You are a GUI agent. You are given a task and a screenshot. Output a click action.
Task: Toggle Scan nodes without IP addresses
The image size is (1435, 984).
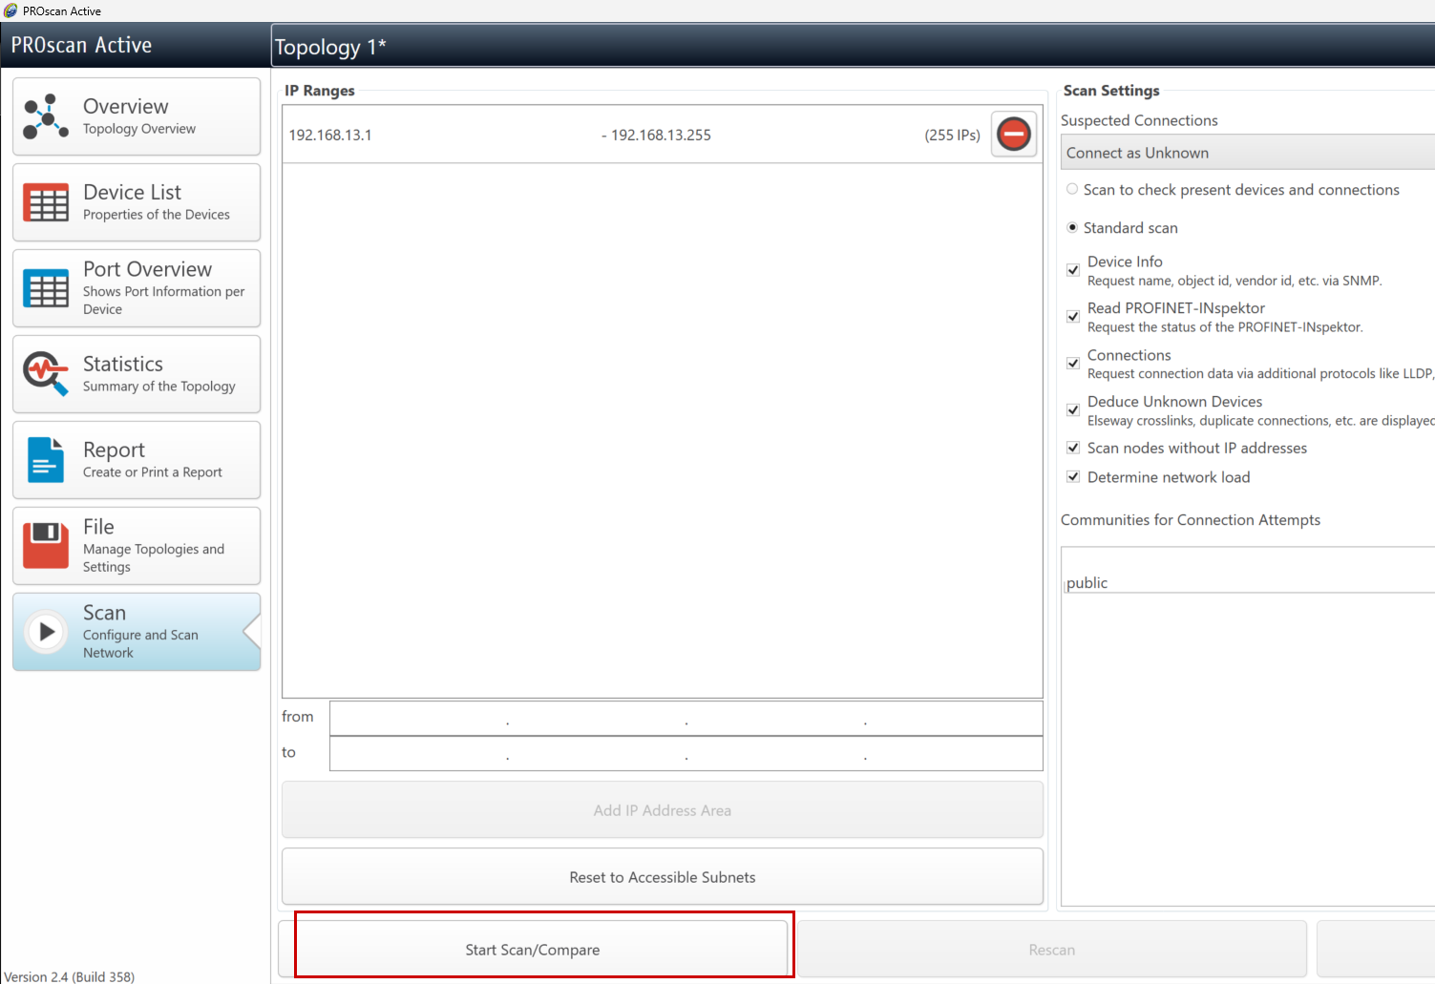pos(1073,448)
